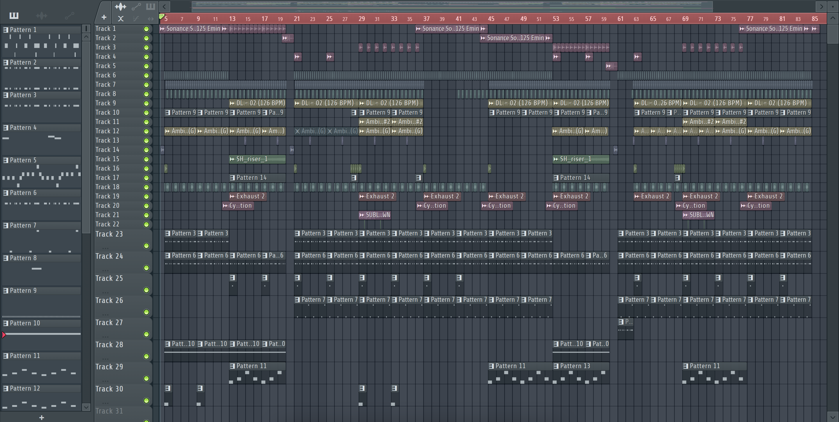
Task: Click the small audio clip on Track 5
Action: point(611,66)
